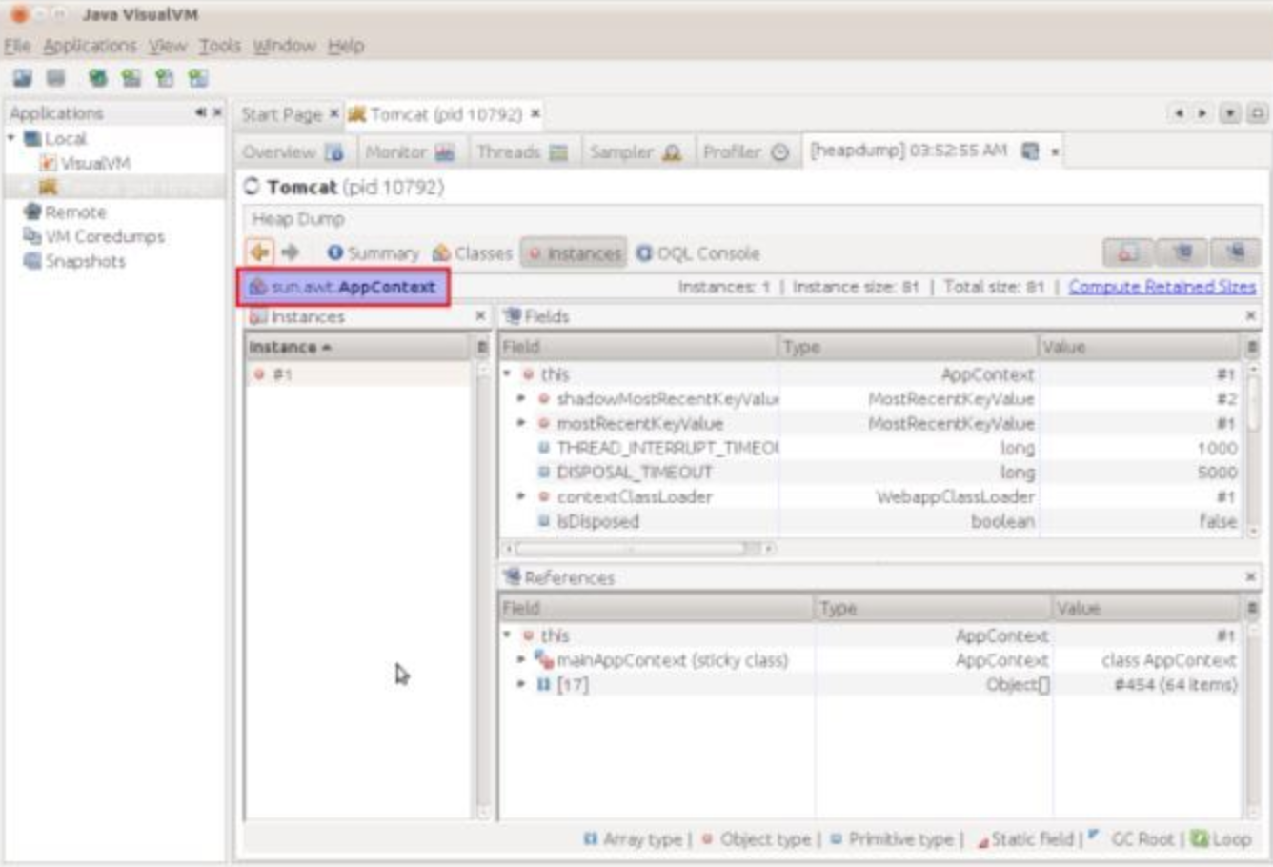Open the Applications menu
The width and height of the screenshot is (1273, 867).
[x=90, y=46]
